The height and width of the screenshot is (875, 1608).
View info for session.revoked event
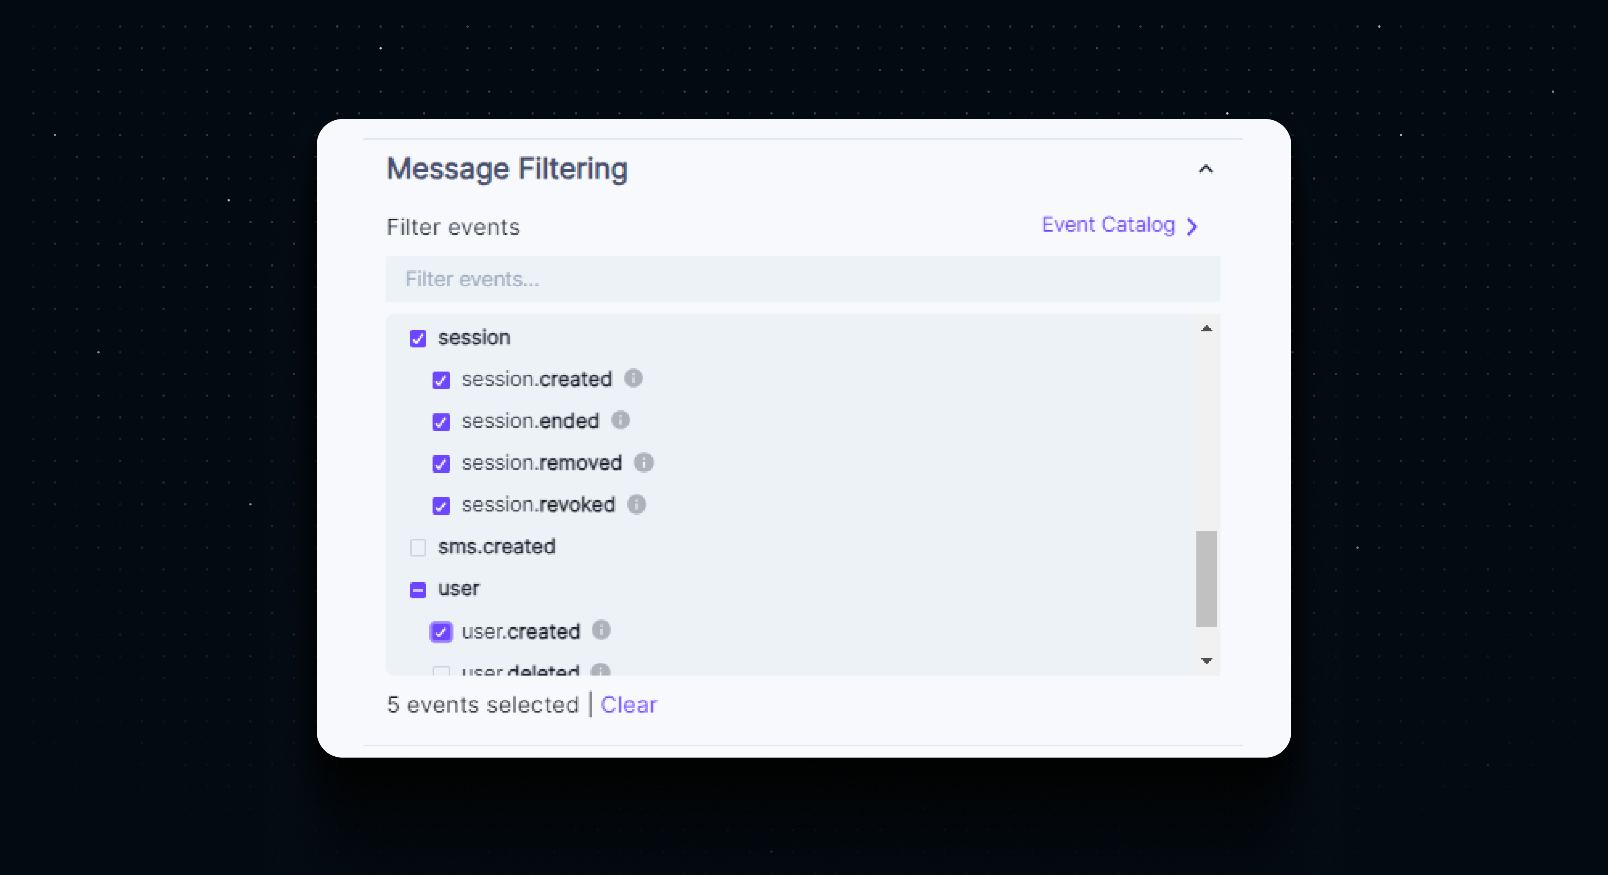point(637,505)
